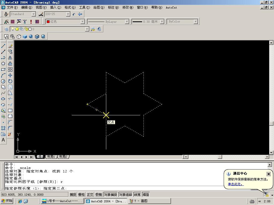The image size is (274, 205).
Task: Activate the Multiline Text tool
Action: pyautogui.click(x=3, y=140)
